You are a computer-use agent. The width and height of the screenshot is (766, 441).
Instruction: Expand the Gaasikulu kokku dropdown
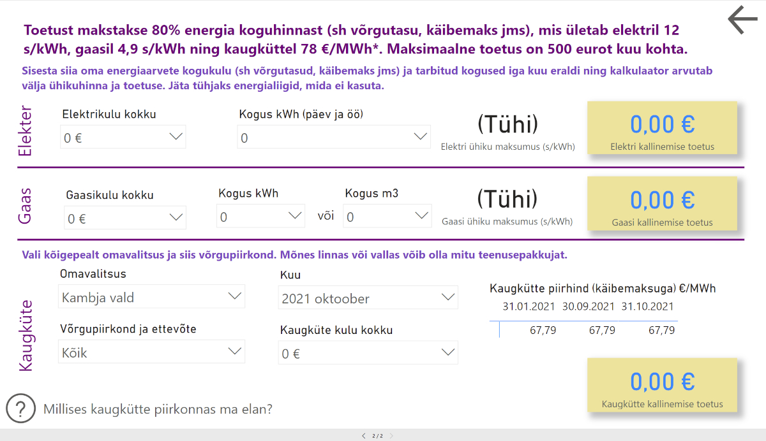pos(125,217)
